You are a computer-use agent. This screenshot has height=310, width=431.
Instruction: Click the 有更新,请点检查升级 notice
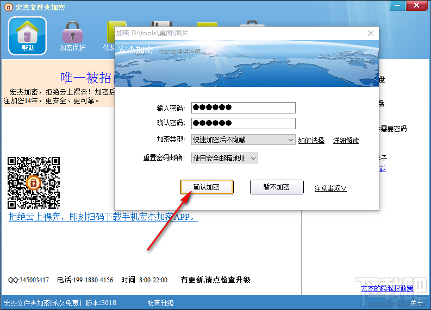215,280
